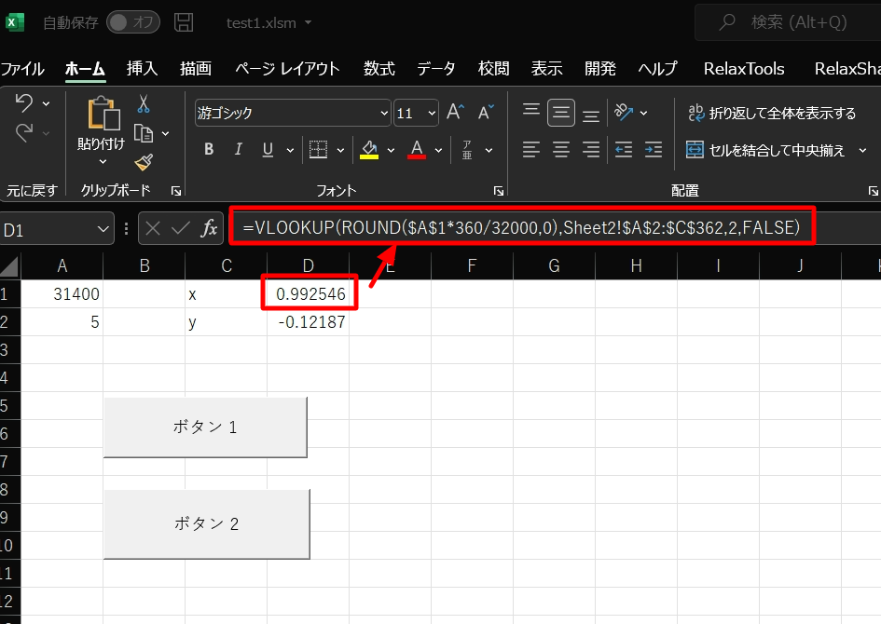Toggle wrap text (折り返して全体を表示する)
Image resolution: width=881 pixels, height=624 pixels.
point(771,113)
